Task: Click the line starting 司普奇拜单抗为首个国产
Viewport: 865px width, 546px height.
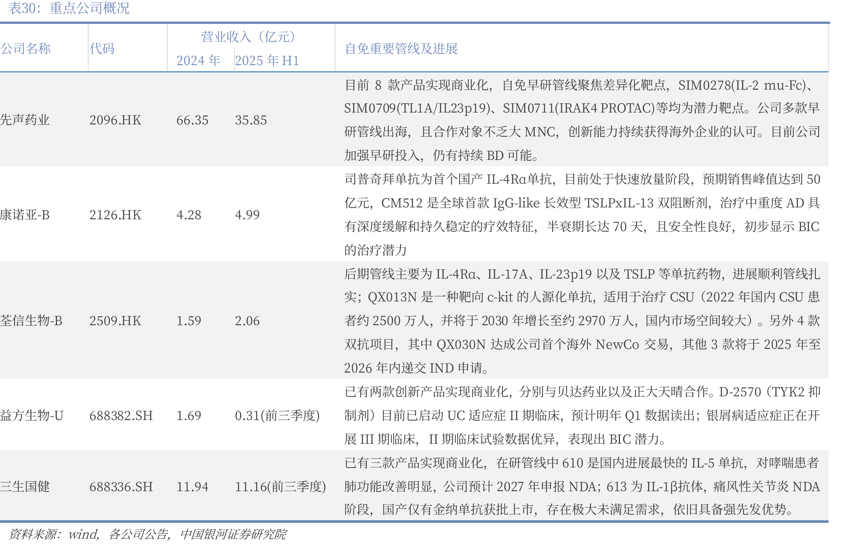Action: coord(582,179)
